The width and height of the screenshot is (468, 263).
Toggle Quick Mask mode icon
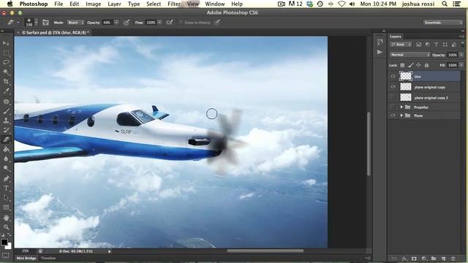click(x=5, y=256)
